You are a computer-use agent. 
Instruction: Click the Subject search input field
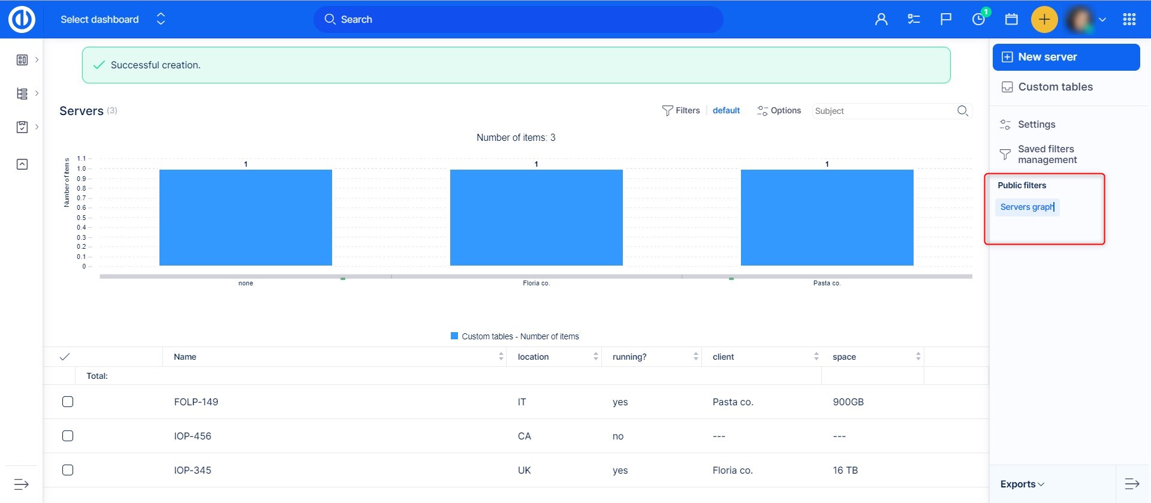tap(882, 111)
